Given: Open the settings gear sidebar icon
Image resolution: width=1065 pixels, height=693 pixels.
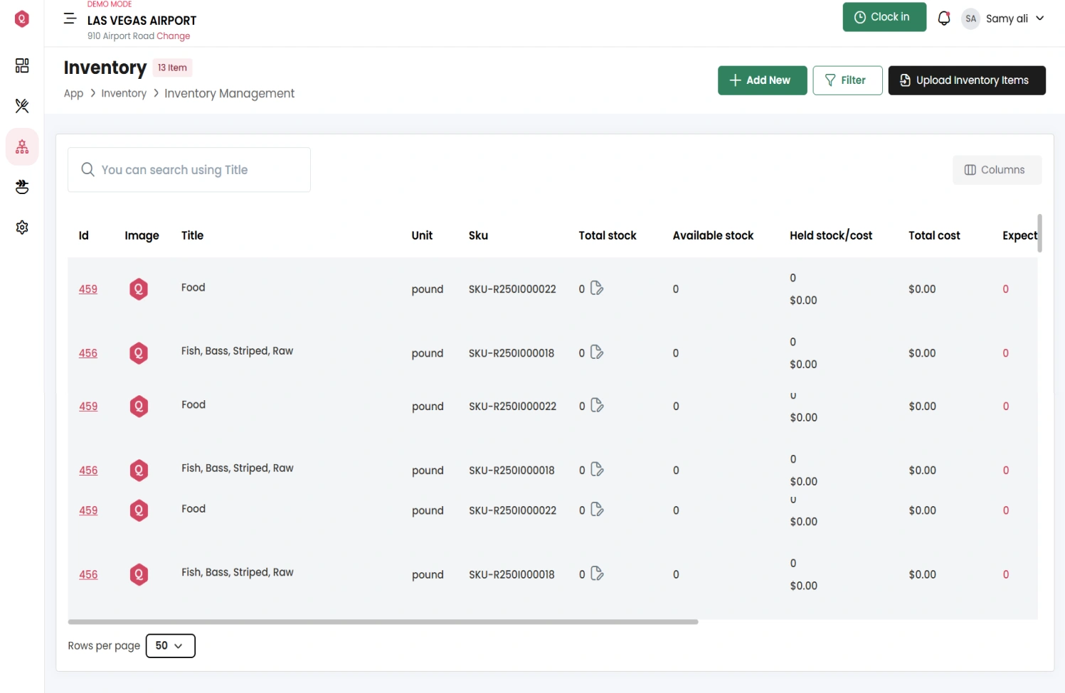Looking at the screenshot, I should point(22,227).
